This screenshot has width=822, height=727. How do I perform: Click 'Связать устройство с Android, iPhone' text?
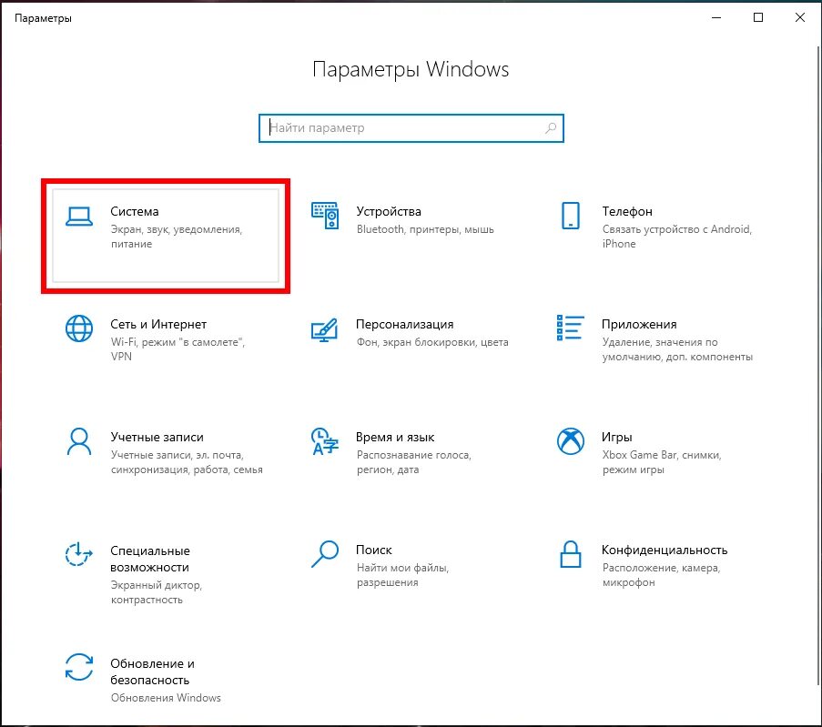[x=676, y=237]
